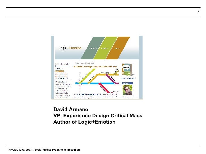
Task: Select the ideas banner stripe
Action: tap(118, 48)
